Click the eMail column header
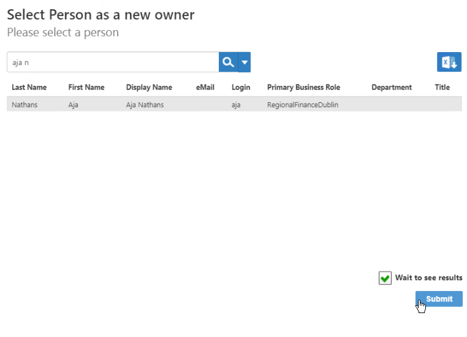Image resolution: width=467 pixels, height=337 pixels. (x=205, y=88)
